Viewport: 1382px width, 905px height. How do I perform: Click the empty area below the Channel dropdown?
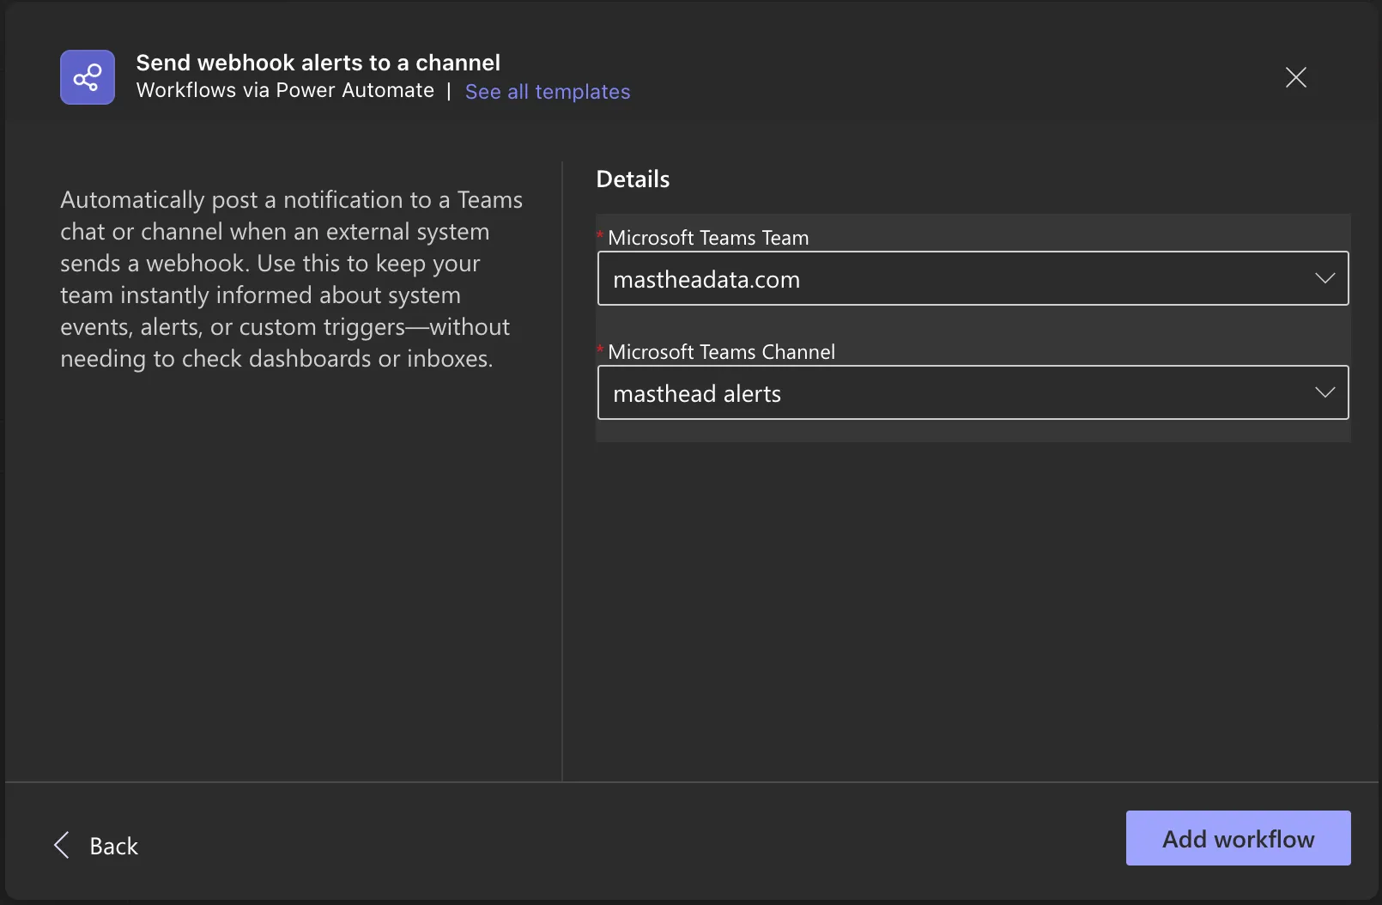click(972, 601)
